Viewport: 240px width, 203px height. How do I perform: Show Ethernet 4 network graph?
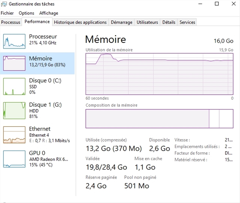click(14, 135)
